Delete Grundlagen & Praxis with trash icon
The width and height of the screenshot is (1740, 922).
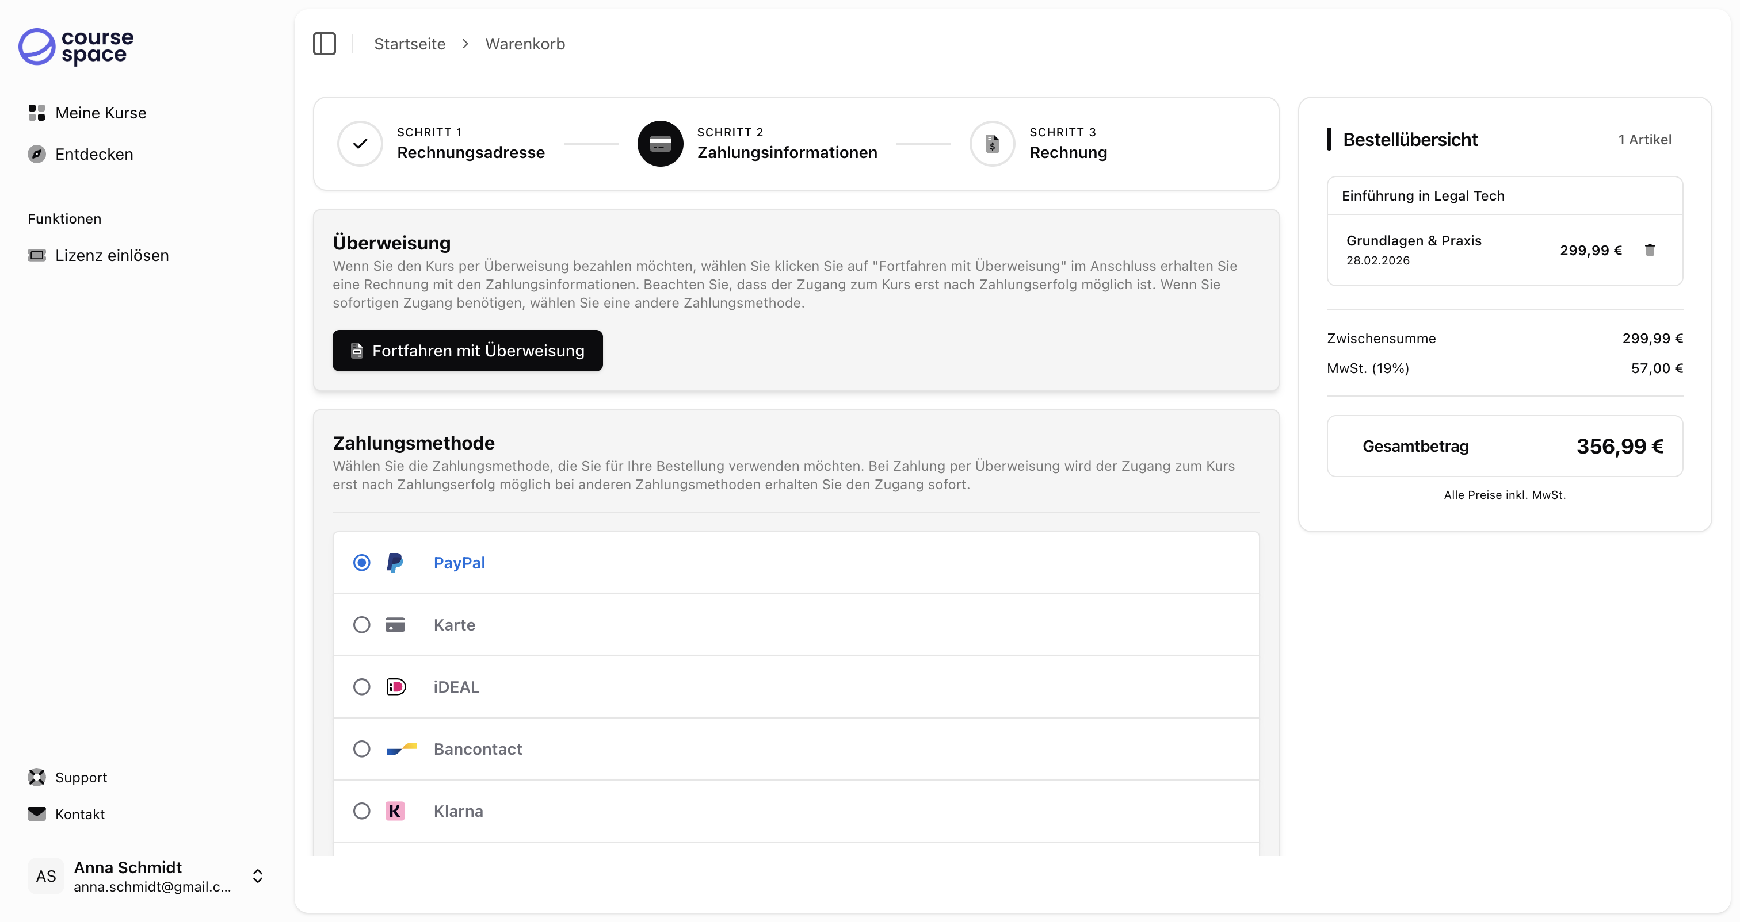pyautogui.click(x=1650, y=251)
